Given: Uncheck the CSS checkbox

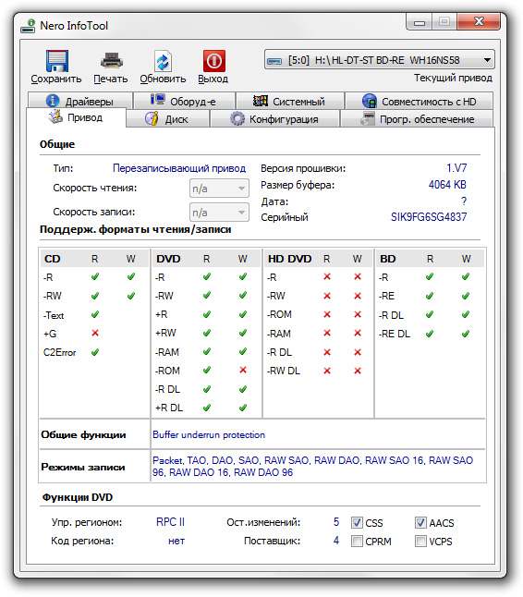Looking at the screenshot, I should pos(357,522).
